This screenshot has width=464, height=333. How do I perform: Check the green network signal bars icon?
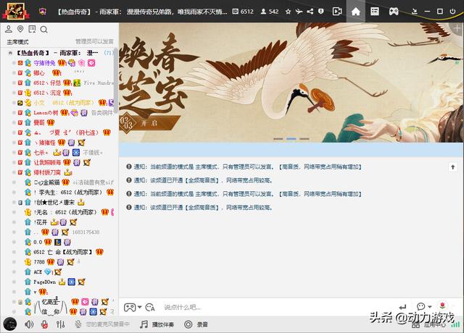click(x=455, y=324)
